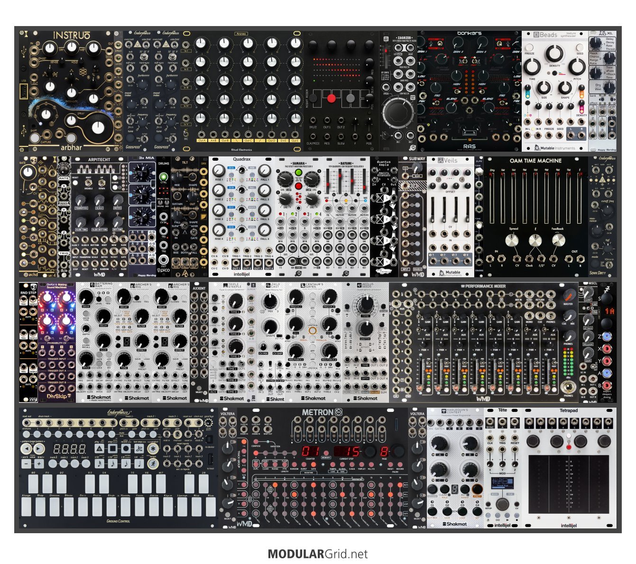Click the SETUP button on Tête
Image resolution: width=636 pixels, height=564 pixels.
488,504
